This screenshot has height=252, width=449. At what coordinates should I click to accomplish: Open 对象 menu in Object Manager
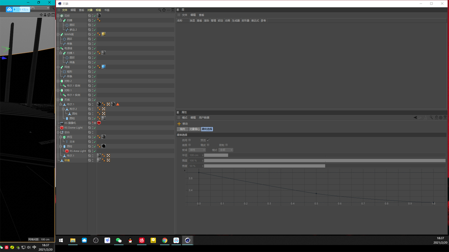90,10
